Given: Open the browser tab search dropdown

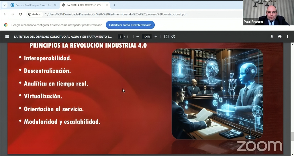Looking at the screenshot, I should coord(4,5).
